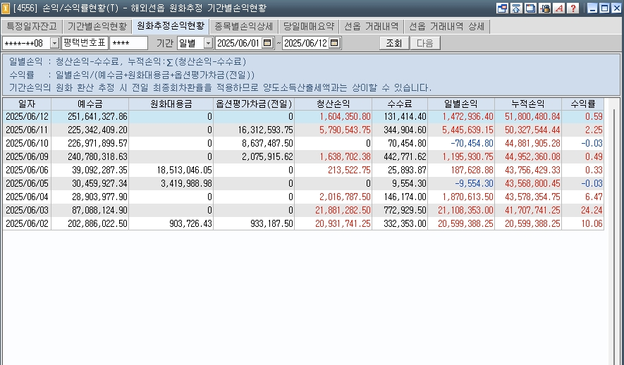Open help with the red question mark

tap(573, 8)
